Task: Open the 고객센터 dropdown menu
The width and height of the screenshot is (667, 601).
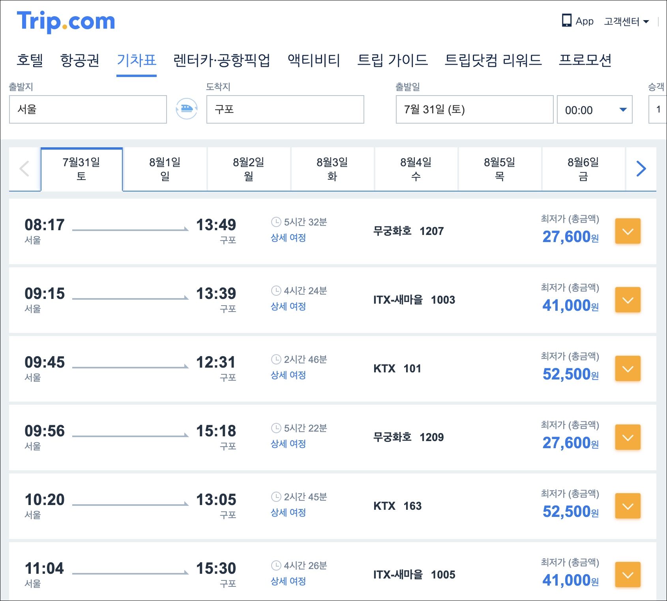Action: tap(626, 21)
